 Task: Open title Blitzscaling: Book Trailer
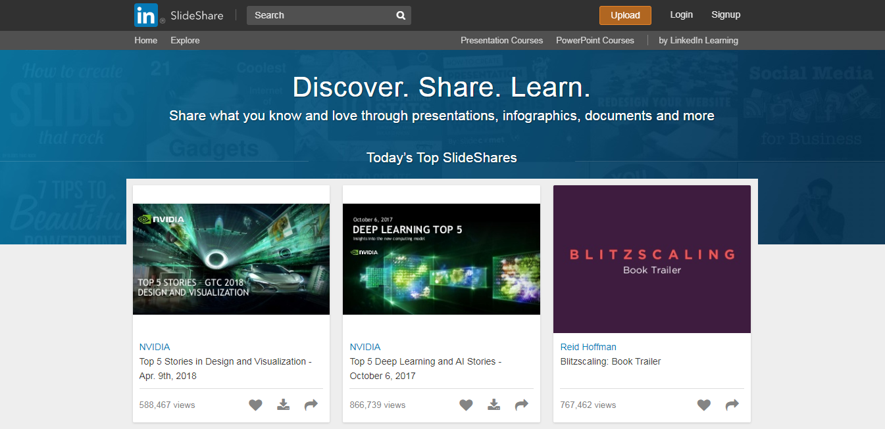[611, 361]
